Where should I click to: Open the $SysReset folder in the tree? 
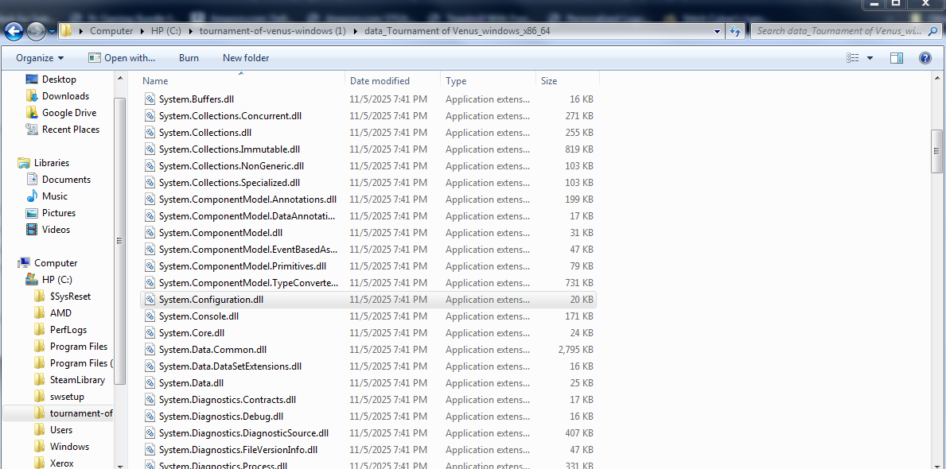(70, 296)
